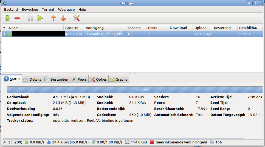Sort torrents by Peers column header
Image resolution: width=265 pixels, height=147 pixels.
(x=157, y=28)
